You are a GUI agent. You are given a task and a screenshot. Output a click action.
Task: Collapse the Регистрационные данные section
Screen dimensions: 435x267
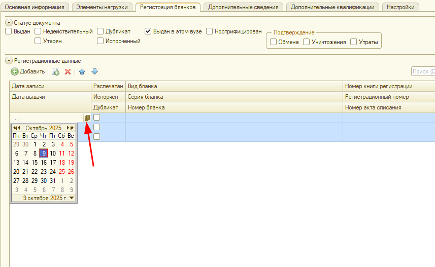click(9, 61)
